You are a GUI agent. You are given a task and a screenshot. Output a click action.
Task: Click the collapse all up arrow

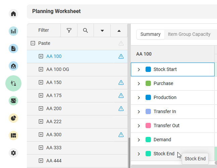[x=119, y=30]
